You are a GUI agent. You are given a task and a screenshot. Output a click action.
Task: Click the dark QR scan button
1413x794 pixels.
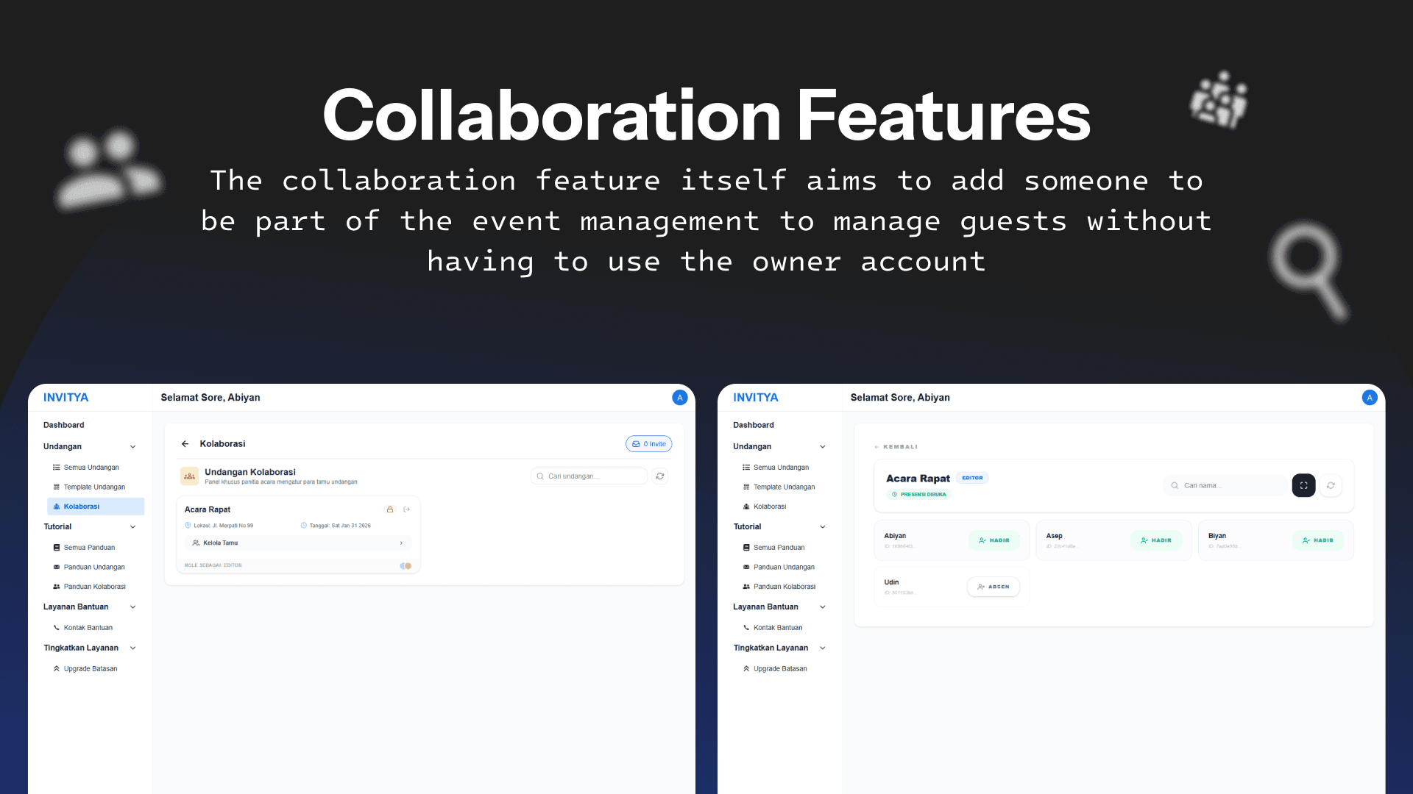pyautogui.click(x=1303, y=486)
